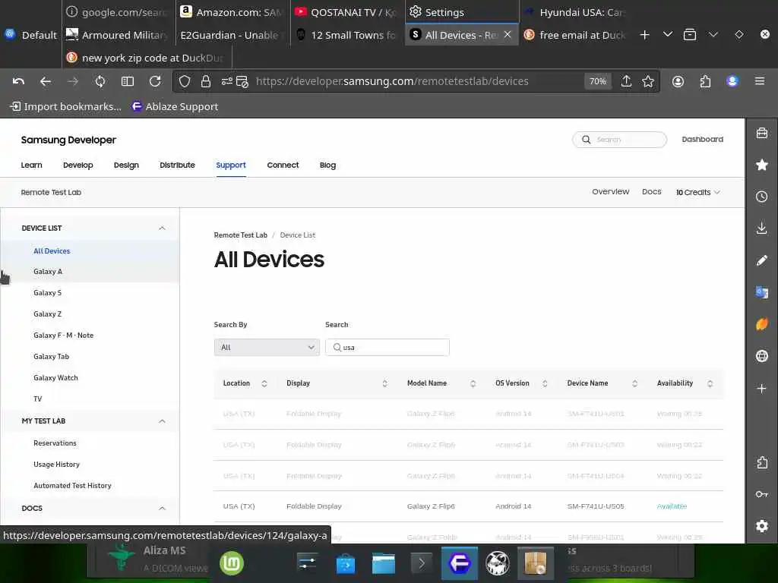Open the sidebar settings gear
This screenshot has height=583, width=778.
(x=761, y=526)
